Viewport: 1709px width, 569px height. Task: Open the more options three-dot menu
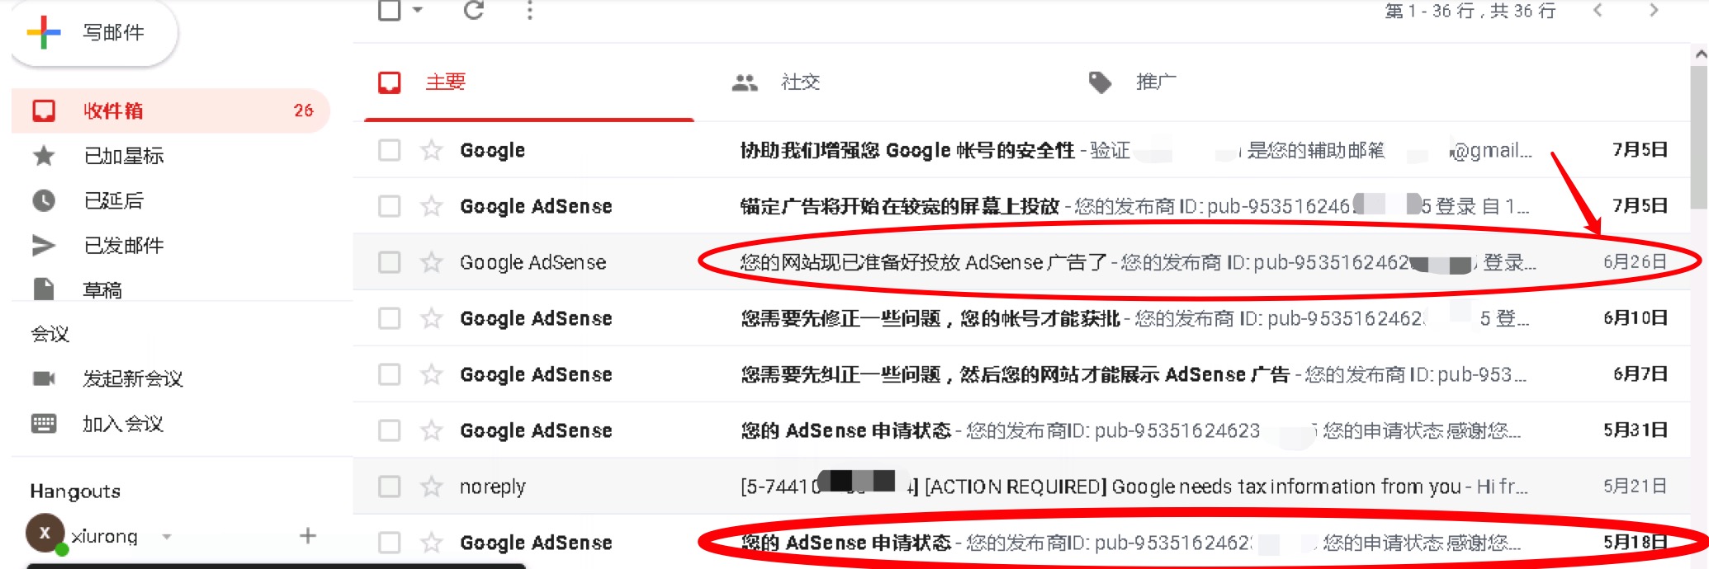[x=530, y=10]
